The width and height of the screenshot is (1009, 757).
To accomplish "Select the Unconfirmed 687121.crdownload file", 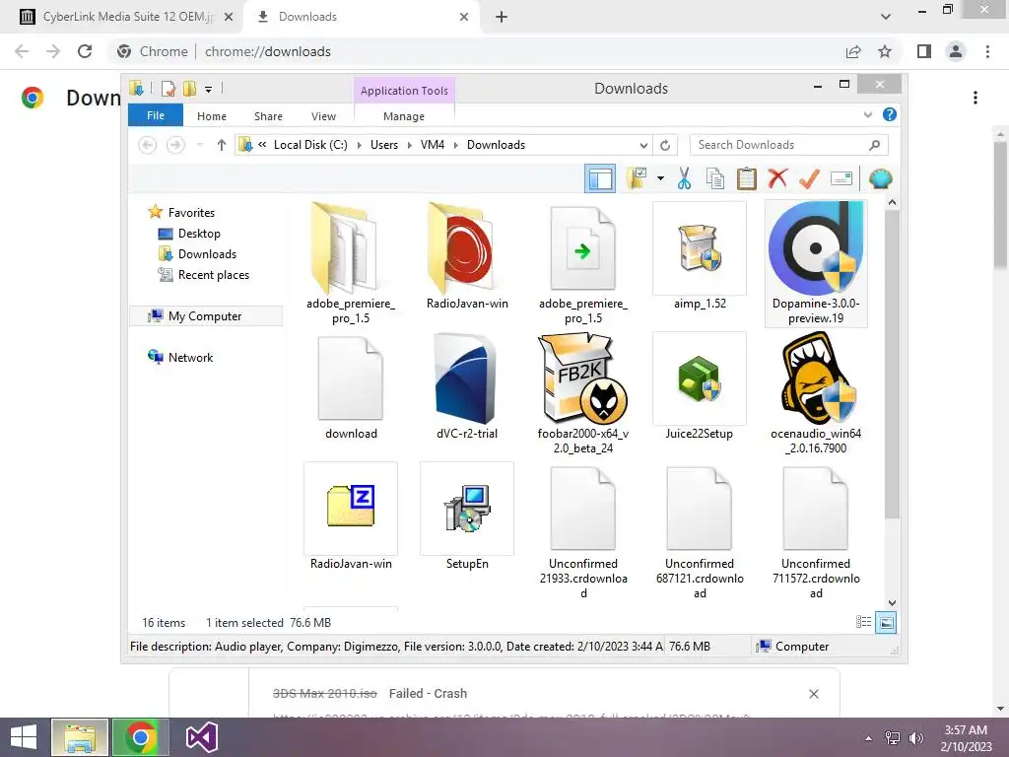I will pos(700,531).
